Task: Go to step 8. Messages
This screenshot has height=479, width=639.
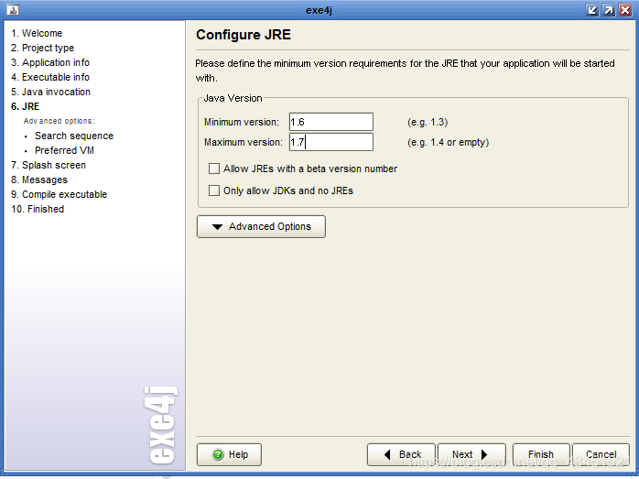Action: tap(39, 180)
